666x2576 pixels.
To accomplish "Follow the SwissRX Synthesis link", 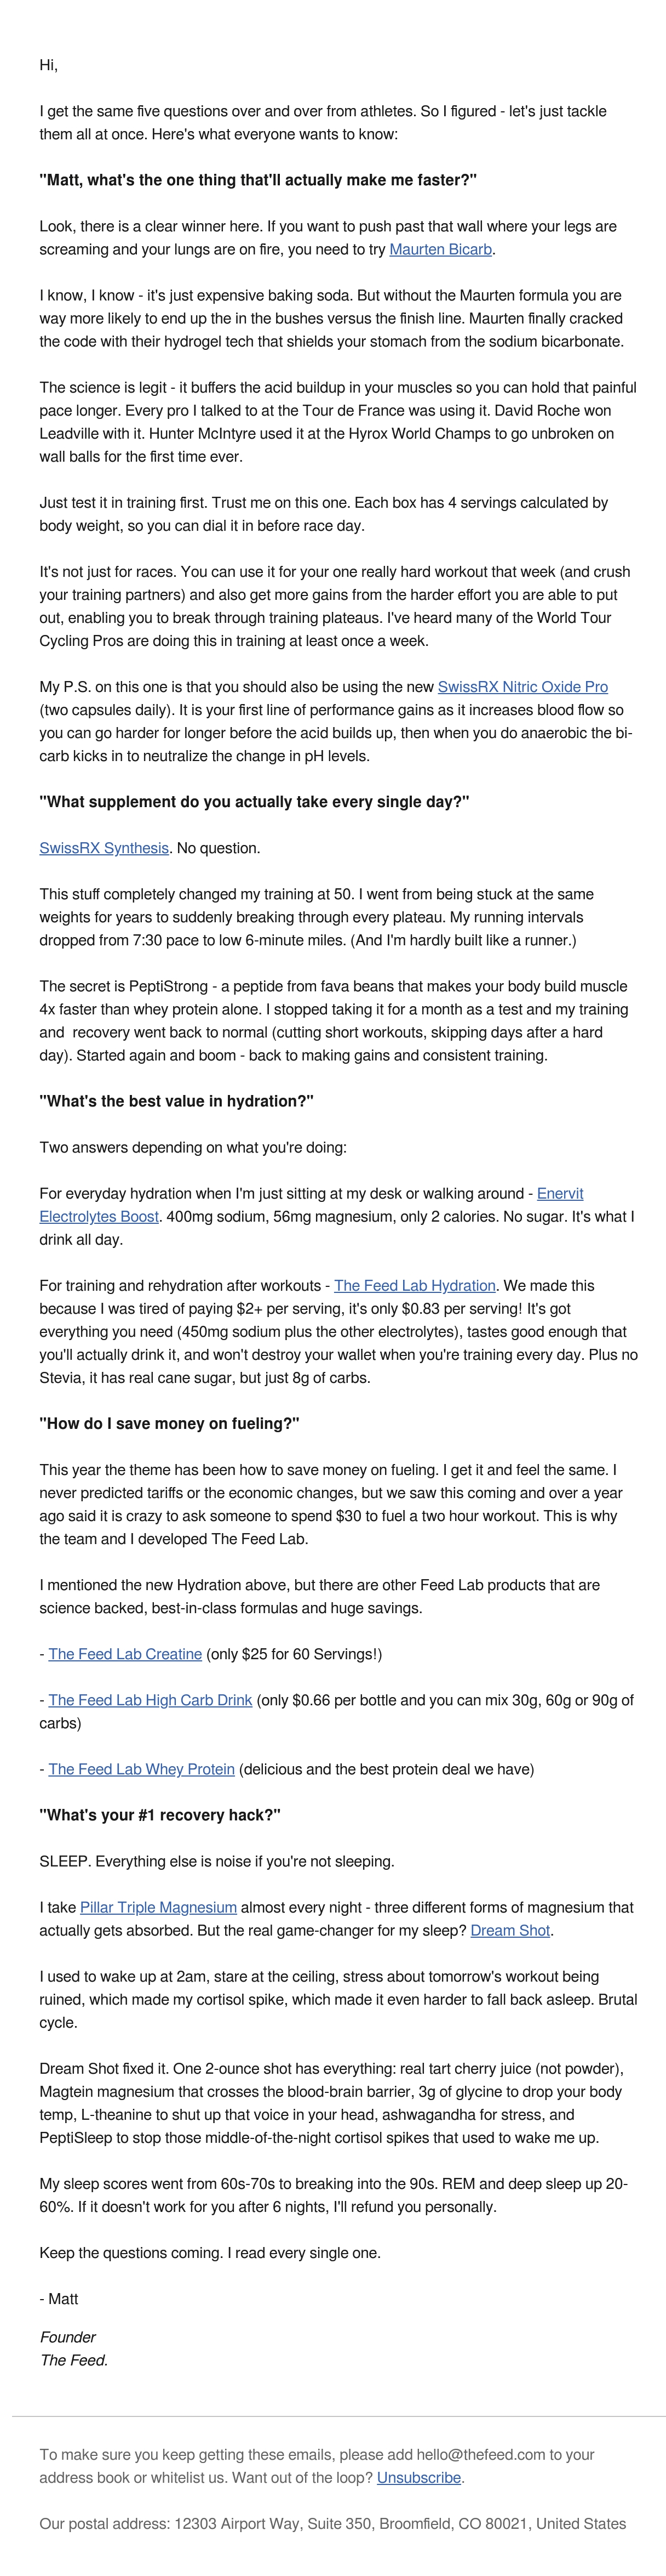I will tap(104, 848).
